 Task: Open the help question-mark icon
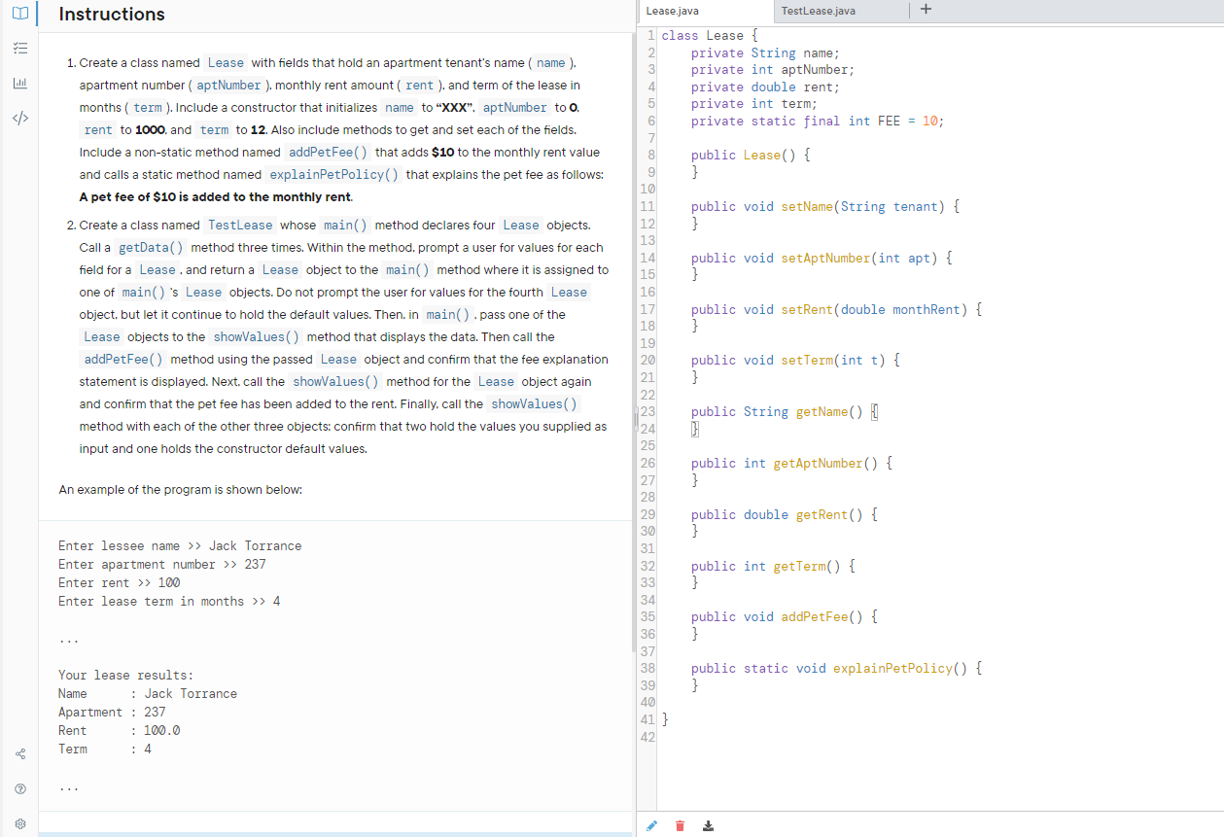[x=19, y=788]
